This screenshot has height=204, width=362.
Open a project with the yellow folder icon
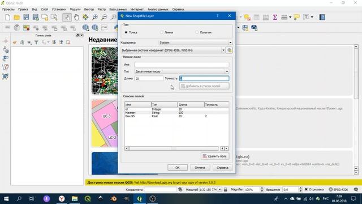(17, 17)
